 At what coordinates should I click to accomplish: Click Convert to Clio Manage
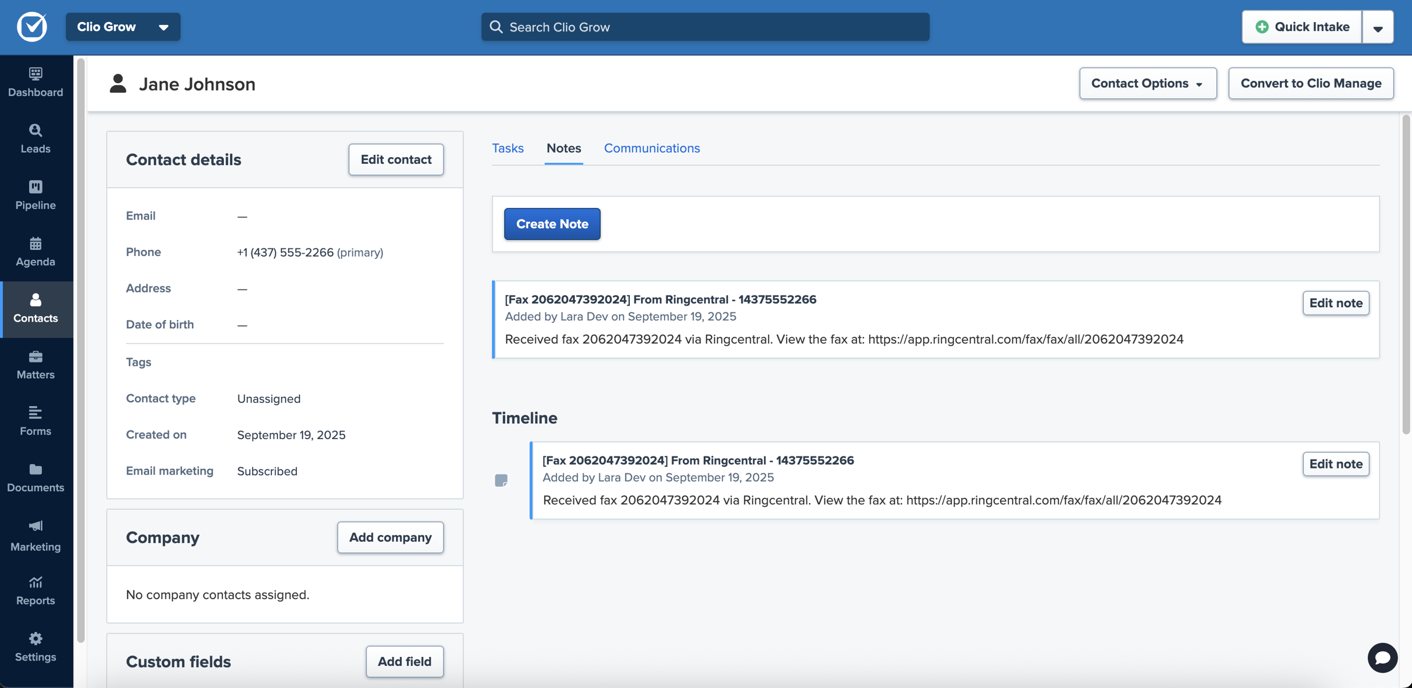tap(1311, 83)
